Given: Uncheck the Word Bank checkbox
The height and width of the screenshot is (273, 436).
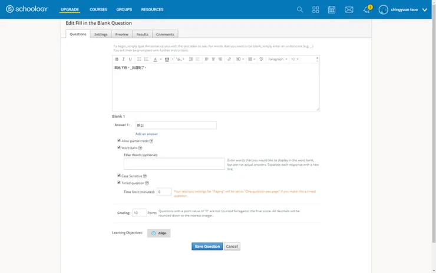Looking at the screenshot, I should pos(119,147).
